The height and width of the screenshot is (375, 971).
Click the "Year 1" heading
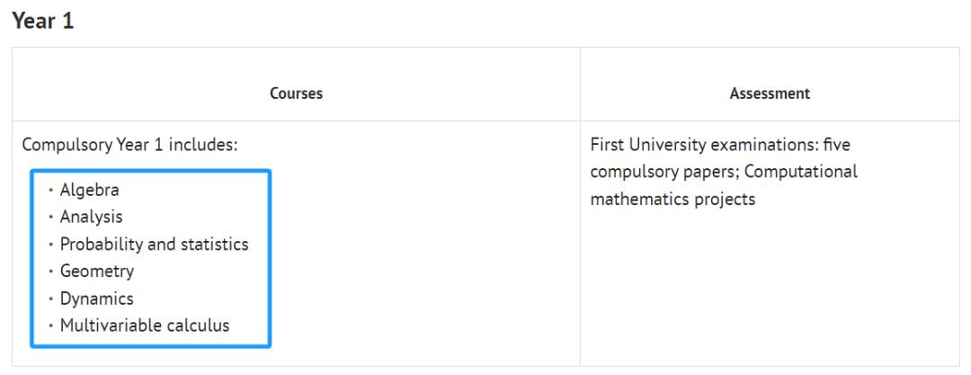pos(43,21)
